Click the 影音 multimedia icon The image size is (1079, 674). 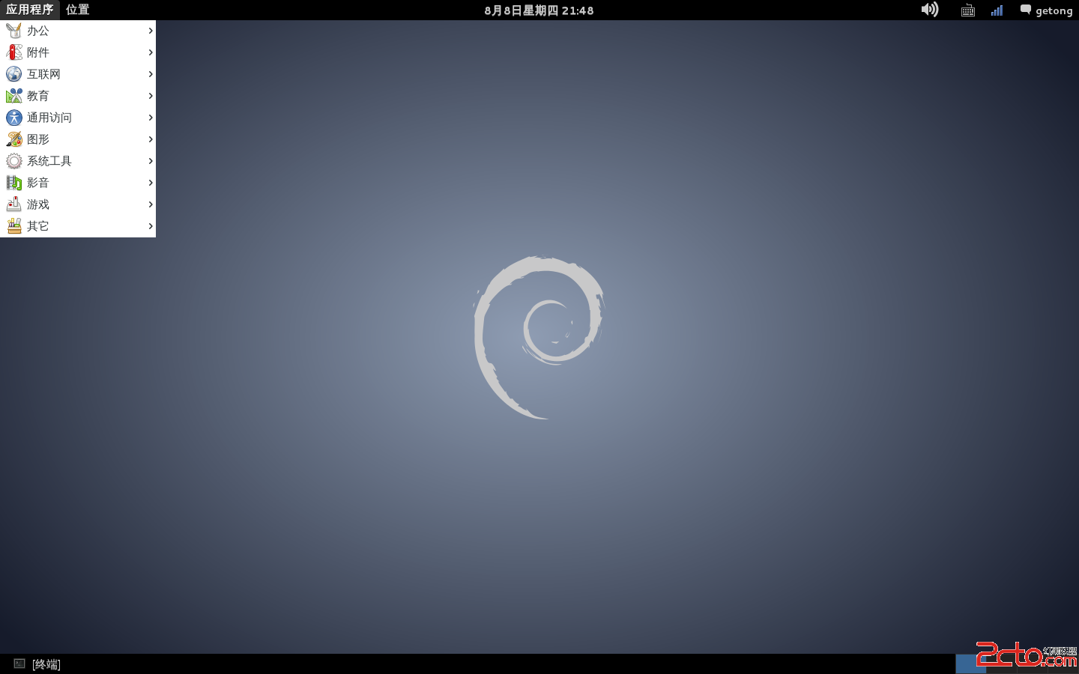click(13, 183)
